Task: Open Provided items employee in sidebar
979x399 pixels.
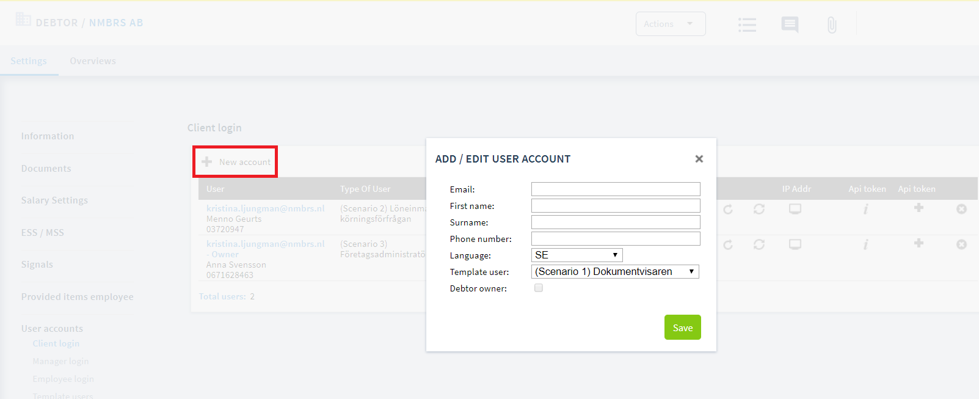Action: [x=77, y=297]
